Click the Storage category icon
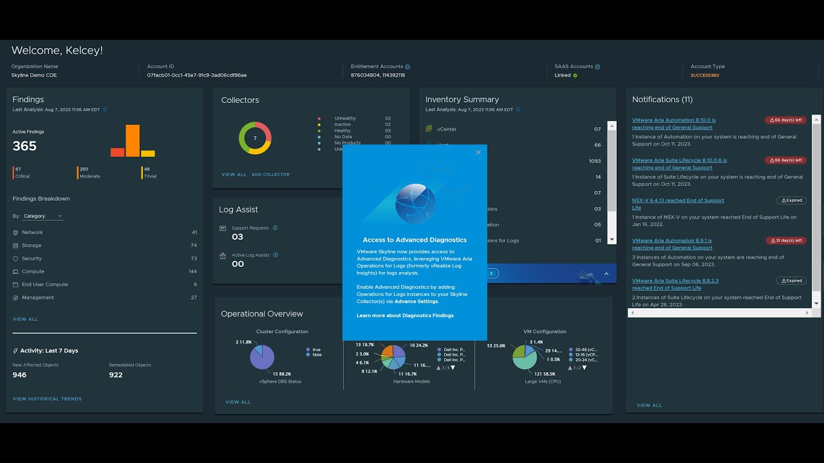Viewport: 824px width, 463px height. point(15,246)
